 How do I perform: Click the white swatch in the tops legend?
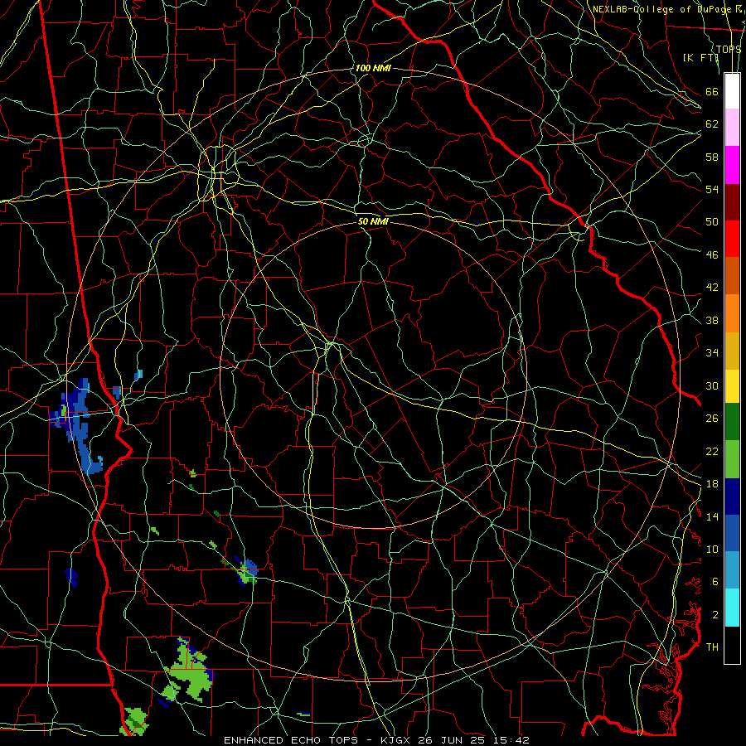pos(732,91)
